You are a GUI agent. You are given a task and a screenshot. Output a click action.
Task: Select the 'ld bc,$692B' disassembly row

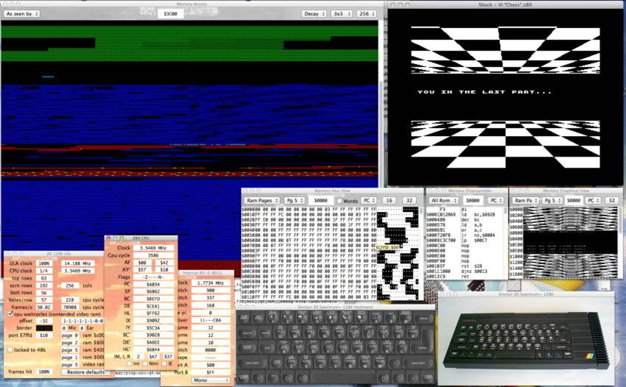pyautogui.click(x=465, y=215)
